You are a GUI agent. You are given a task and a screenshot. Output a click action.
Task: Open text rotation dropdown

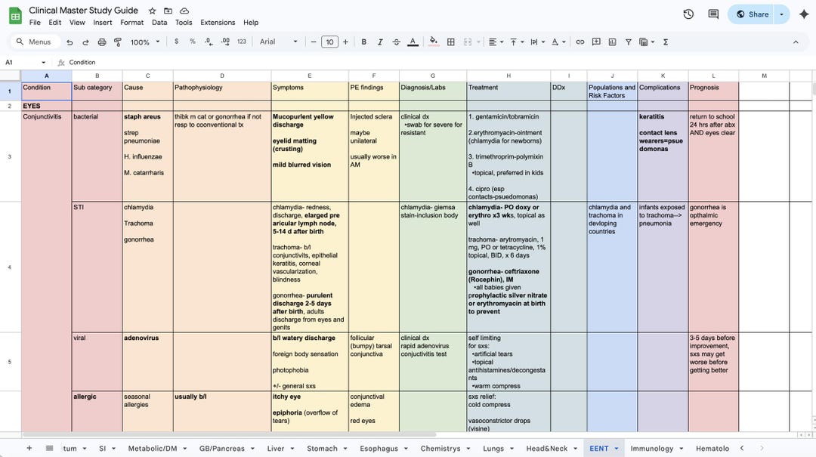558,42
